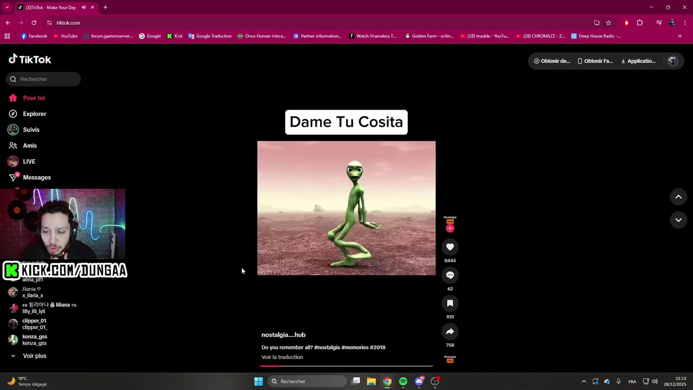693x390 pixels.
Task: Open media controls in Chrome toolbar
Action: point(659,23)
